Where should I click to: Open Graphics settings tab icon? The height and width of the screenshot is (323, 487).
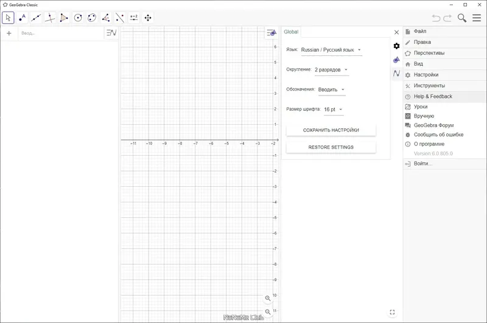397,60
